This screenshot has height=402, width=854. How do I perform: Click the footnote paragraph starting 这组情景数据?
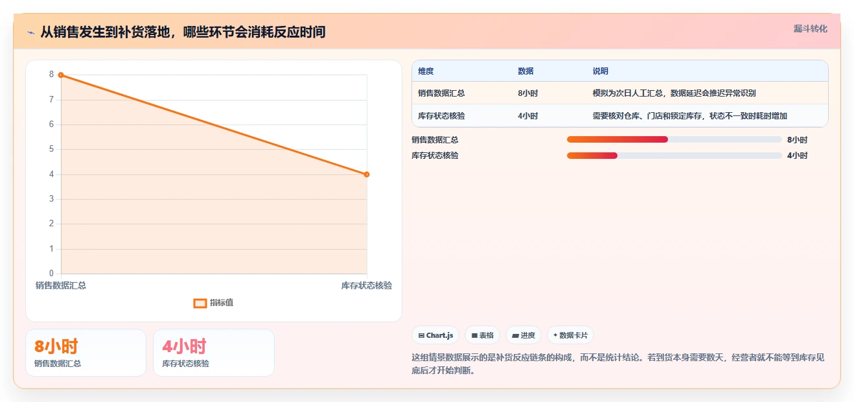(x=618, y=364)
